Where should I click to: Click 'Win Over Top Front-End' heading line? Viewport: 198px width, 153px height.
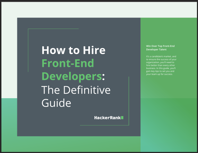point(160,46)
